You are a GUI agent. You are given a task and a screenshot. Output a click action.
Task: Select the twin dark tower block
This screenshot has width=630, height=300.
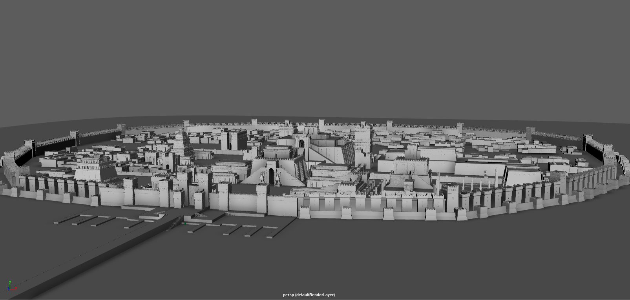click(233, 140)
